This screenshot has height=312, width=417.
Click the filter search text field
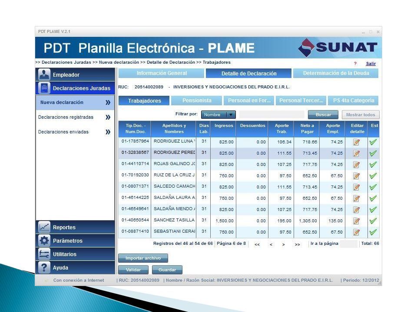271,114
